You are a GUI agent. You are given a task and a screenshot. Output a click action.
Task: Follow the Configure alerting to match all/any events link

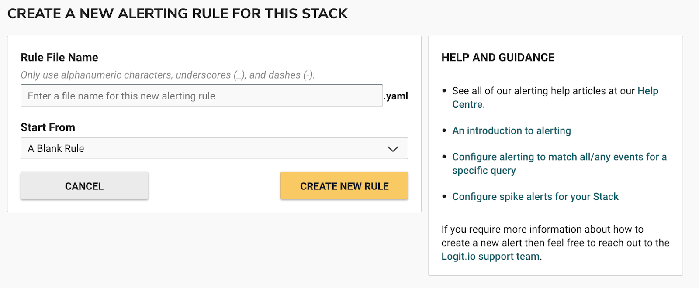559,157
